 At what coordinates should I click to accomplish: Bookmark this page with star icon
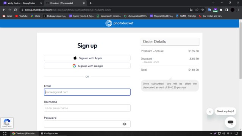(203, 10)
